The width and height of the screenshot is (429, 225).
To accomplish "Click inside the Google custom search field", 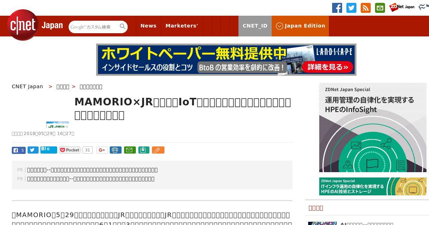I will coord(94,27).
